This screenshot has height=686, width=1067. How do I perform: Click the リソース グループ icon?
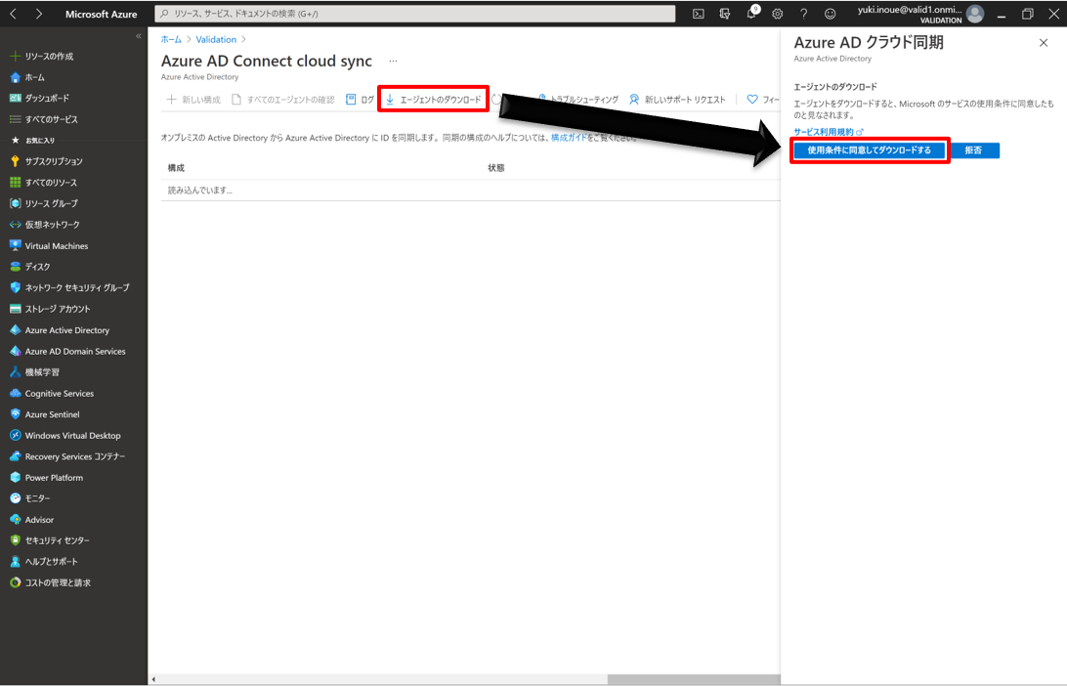coord(15,203)
